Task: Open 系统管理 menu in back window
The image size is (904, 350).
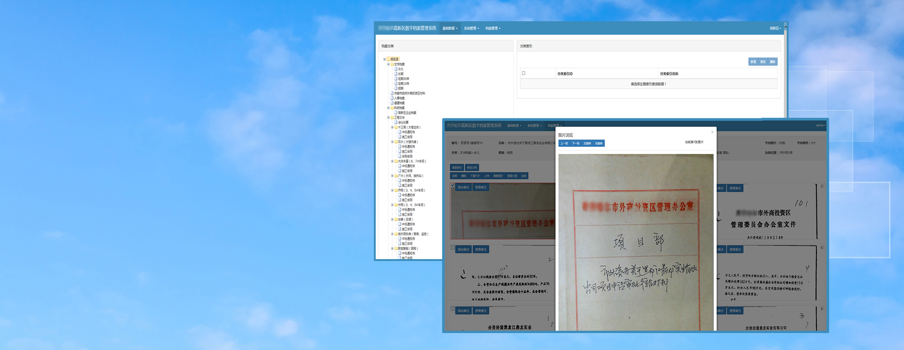Action: coord(471,28)
